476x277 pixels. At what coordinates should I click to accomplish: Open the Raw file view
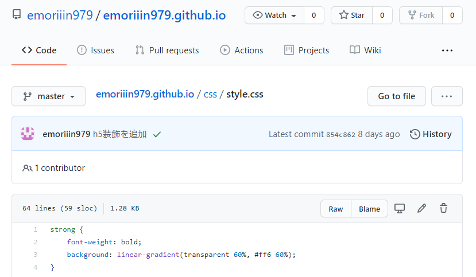(336, 209)
